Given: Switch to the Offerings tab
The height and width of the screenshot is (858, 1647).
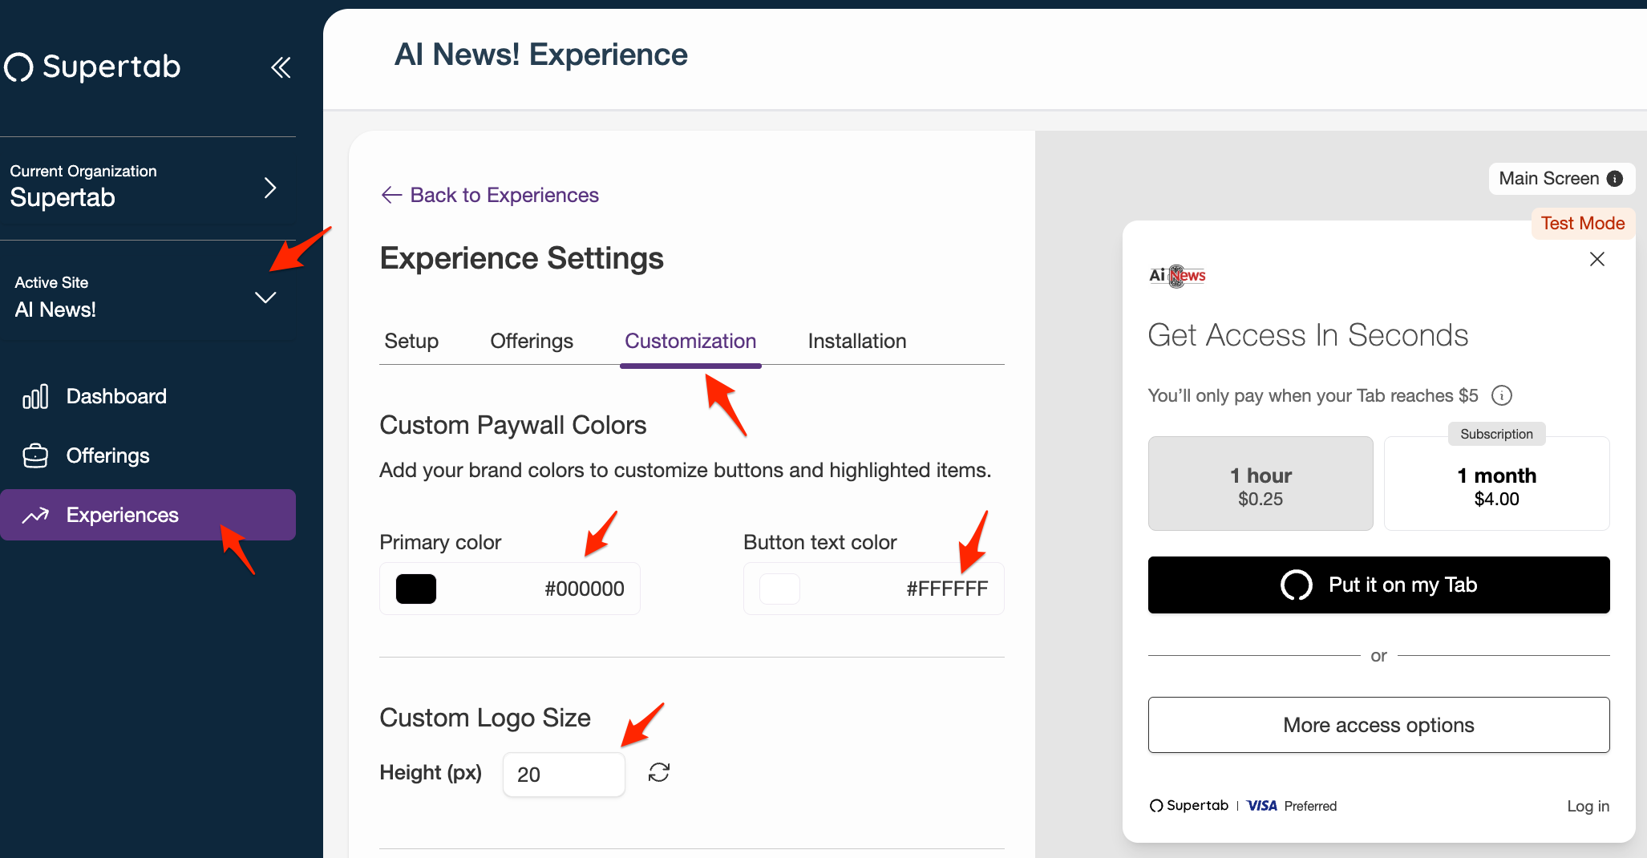Looking at the screenshot, I should 532,341.
